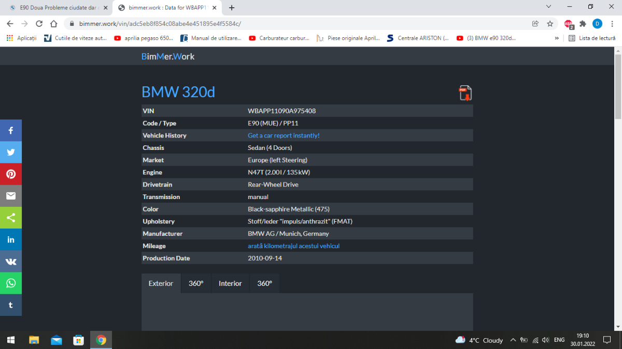
Task: Open the Lista de lectură reading list
Action: coord(592,38)
